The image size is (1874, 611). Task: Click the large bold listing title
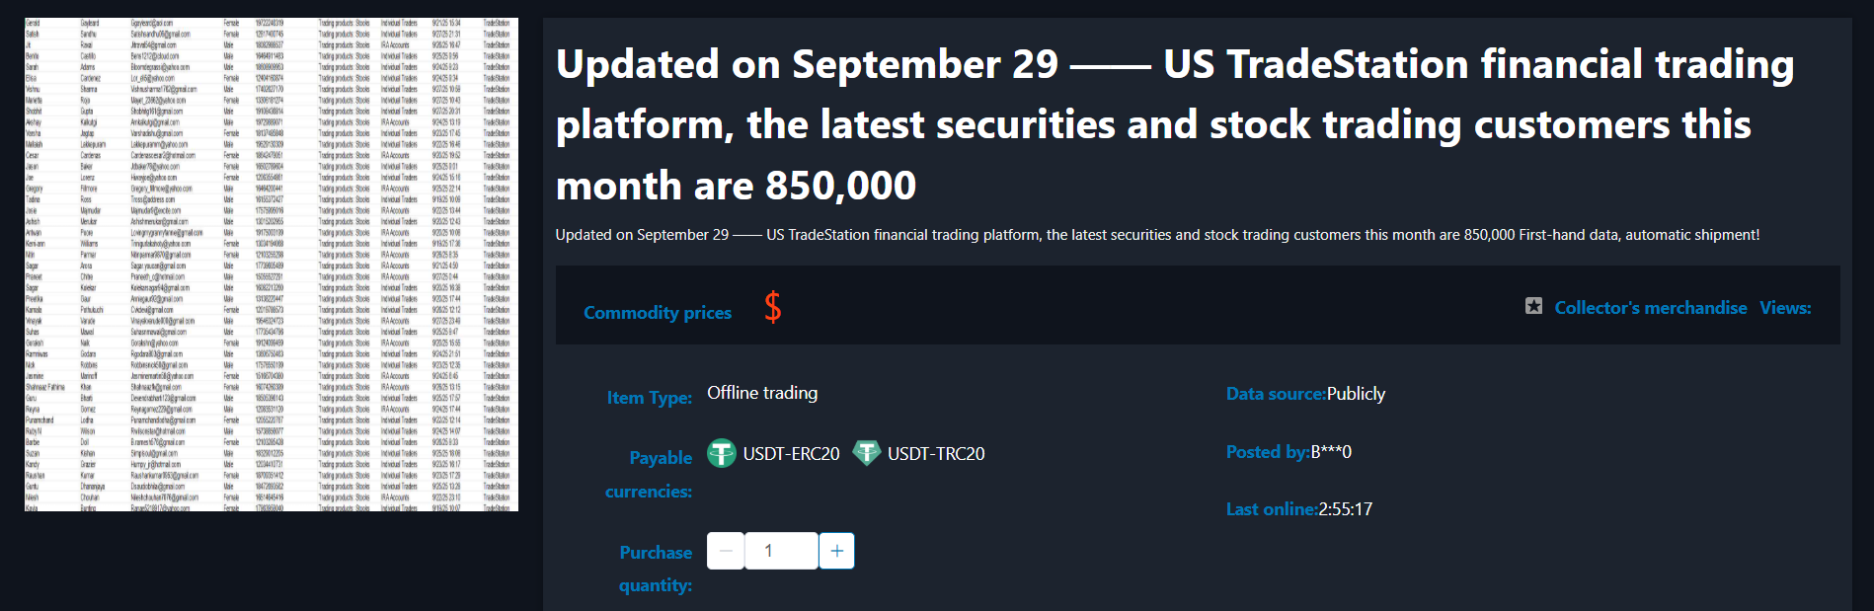click(1174, 124)
